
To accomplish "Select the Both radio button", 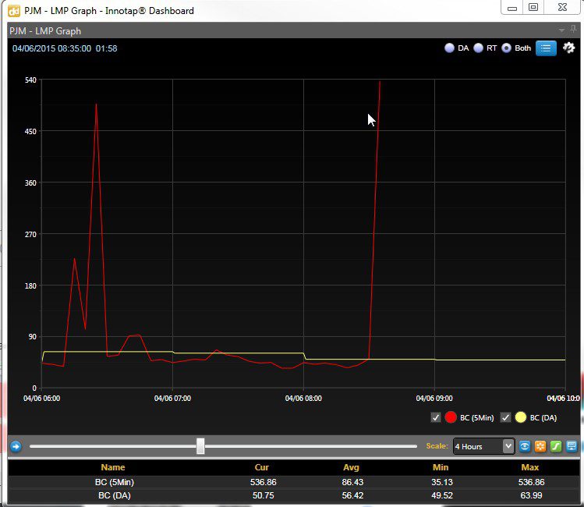I will click(x=506, y=48).
